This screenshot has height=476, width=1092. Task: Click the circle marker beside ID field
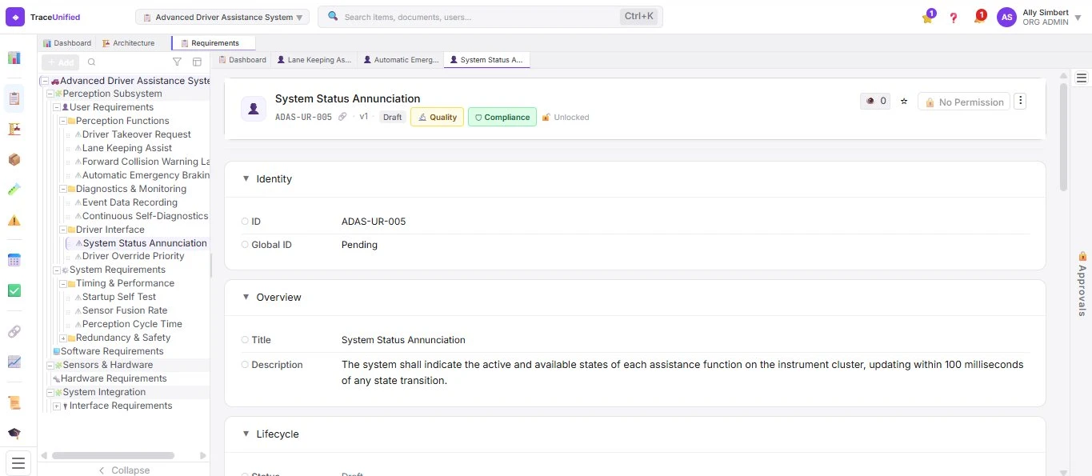pyautogui.click(x=245, y=222)
